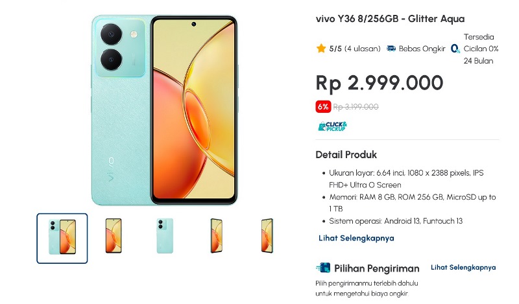
Task: Open Lihat Selengkapnya under Detail Produk
Action: point(356,238)
